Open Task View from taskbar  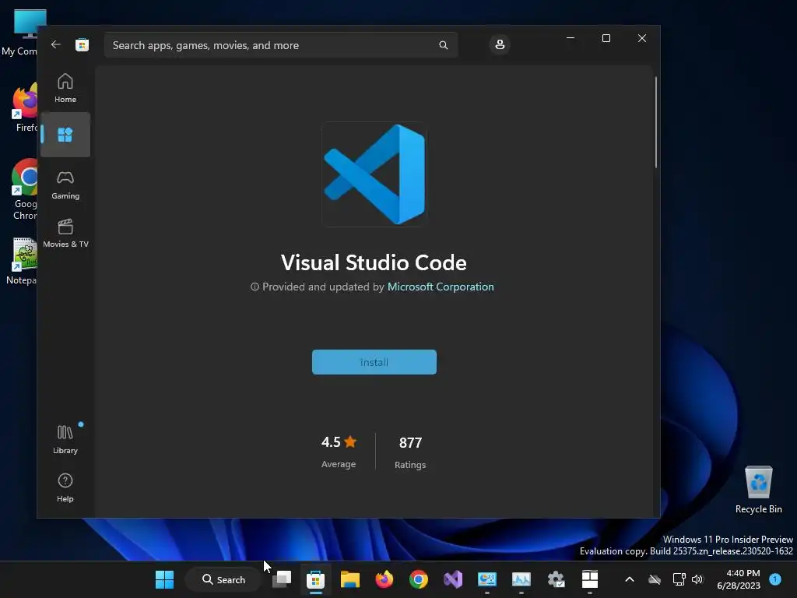(282, 579)
